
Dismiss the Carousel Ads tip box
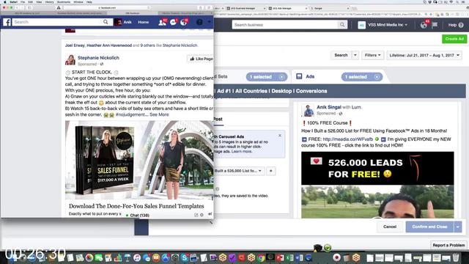(280, 136)
